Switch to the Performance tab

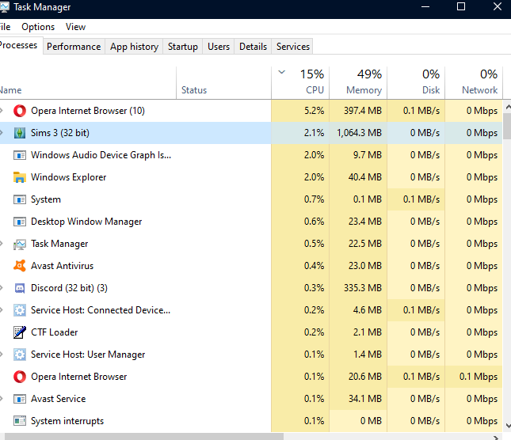pyautogui.click(x=74, y=47)
